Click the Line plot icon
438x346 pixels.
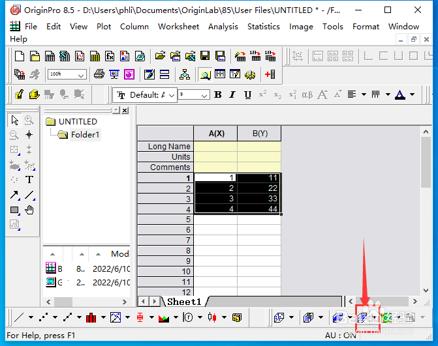tap(19, 317)
